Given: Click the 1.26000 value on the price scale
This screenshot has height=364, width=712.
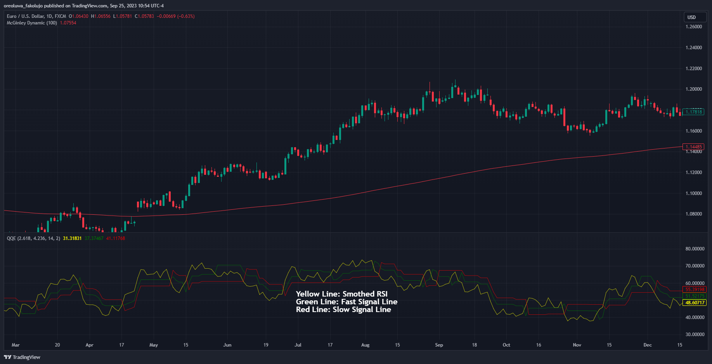Looking at the screenshot, I should pos(695,26).
